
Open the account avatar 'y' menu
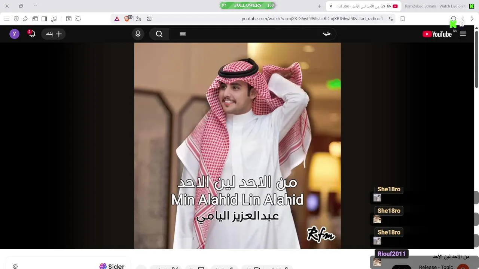point(14,34)
